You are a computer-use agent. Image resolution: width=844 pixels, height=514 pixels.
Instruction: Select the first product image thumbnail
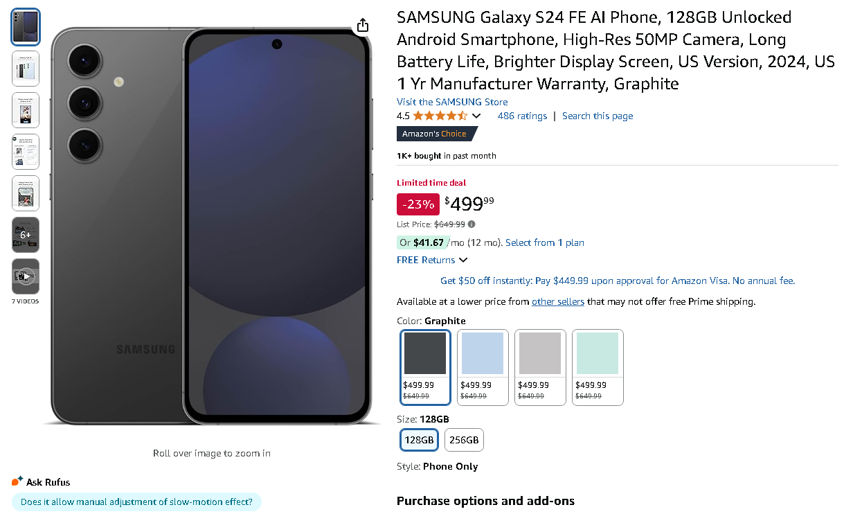25,26
